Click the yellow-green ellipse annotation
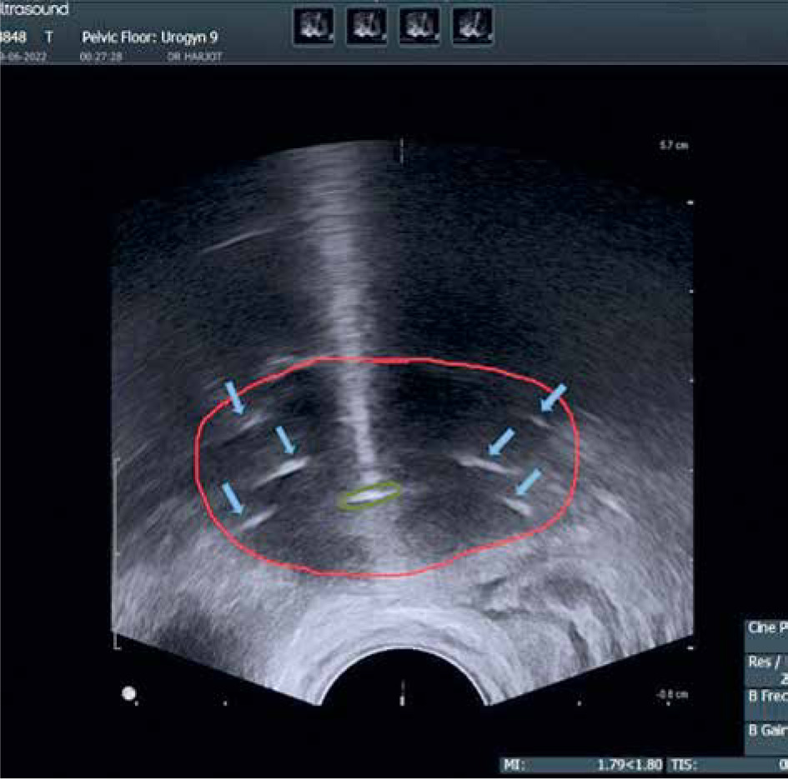The height and width of the screenshot is (779, 788). [x=369, y=495]
